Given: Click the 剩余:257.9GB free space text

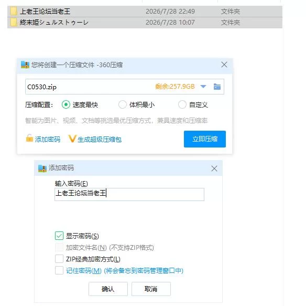Looking at the screenshot, I should point(175,87).
